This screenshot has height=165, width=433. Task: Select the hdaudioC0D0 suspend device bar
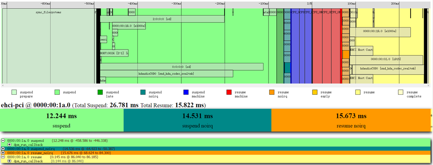[x=166, y=74]
